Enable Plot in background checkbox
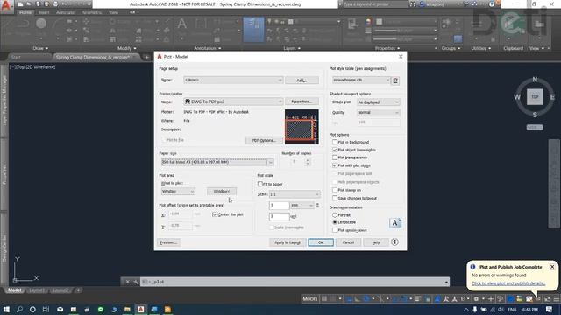The height and width of the screenshot is (315, 561). (x=335, y=142)
